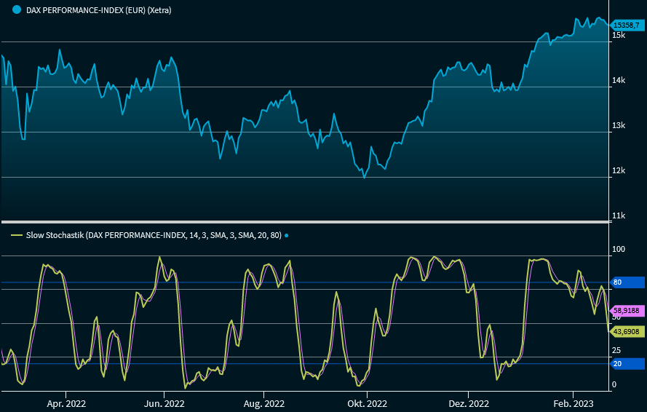This screenshot has width=647, height=412.
Task: Click the 12k price axis label
Action: tap(618, 170)
